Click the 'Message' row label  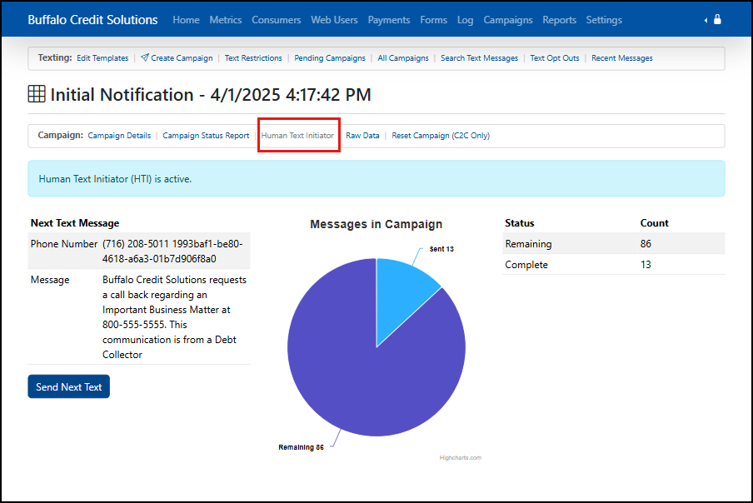50,280
